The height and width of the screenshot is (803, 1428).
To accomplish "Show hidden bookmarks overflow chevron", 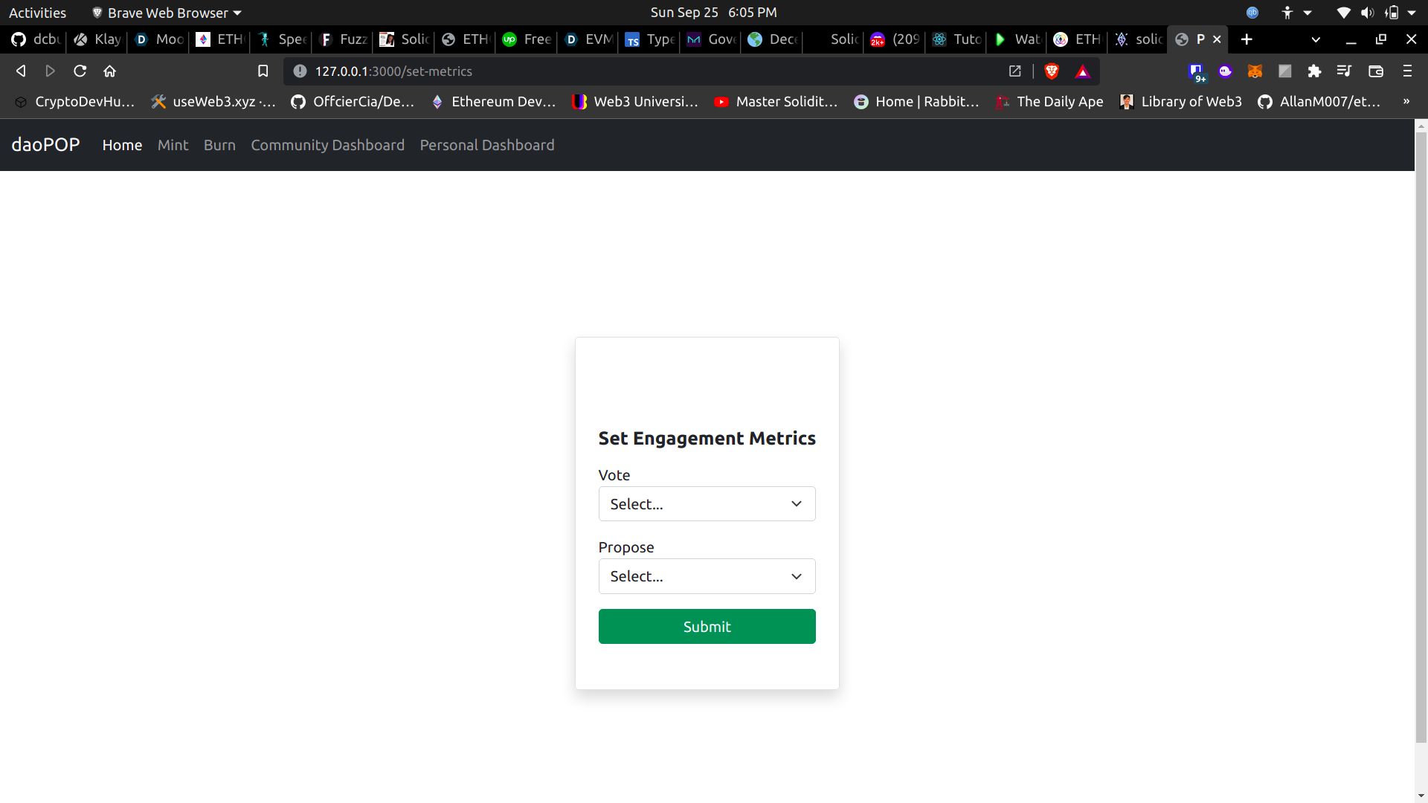I will pyautogui.click(x=1406, y=101).
